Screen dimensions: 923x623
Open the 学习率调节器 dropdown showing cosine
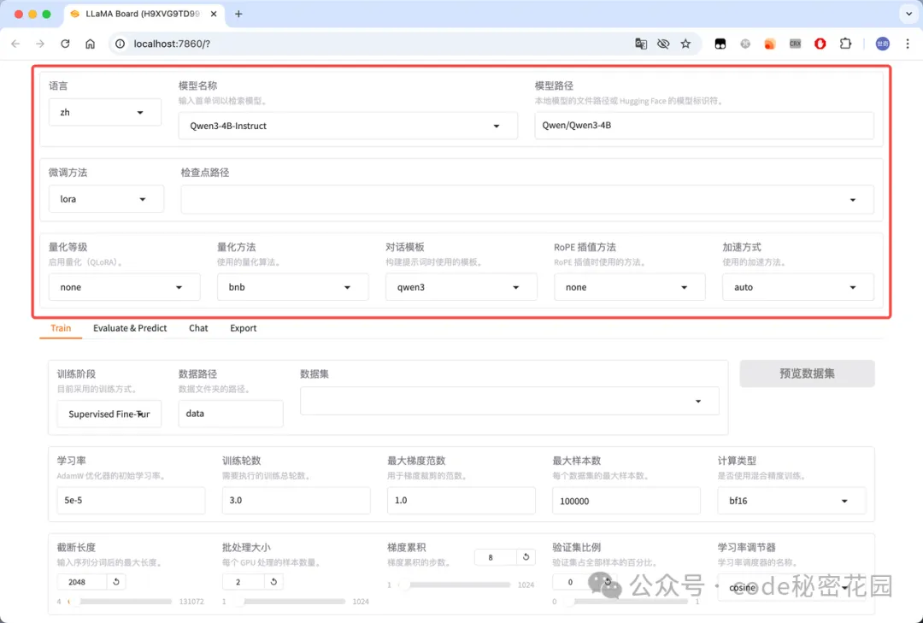coord(791,587)
